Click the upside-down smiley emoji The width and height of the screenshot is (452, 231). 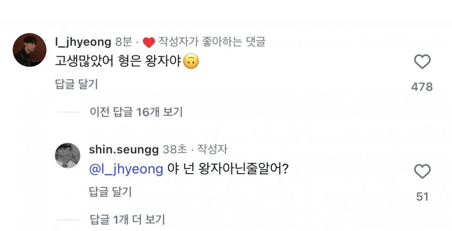pyautogui.click(x=191, y=62)
